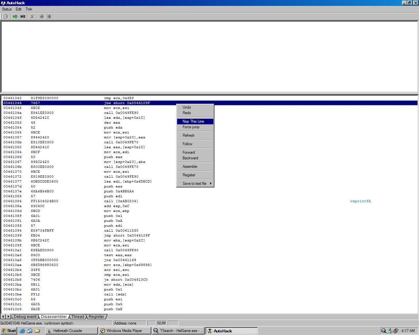This screenshot has width=419, height=335.
Task: Switch to the Debug event tab
Action: (x=25, y=317)
